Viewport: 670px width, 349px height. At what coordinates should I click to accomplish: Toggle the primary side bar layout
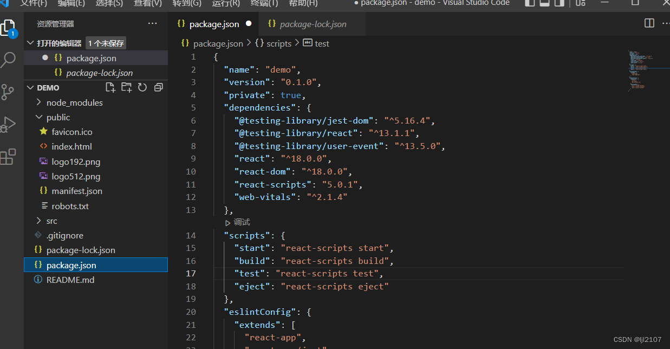click(530, 3)
